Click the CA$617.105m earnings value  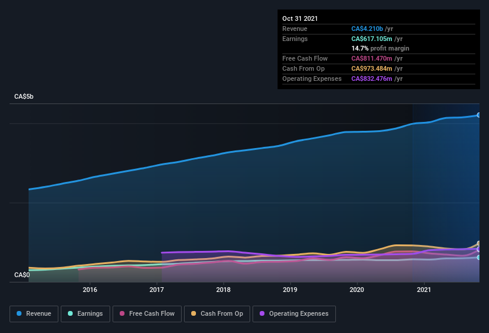coord(372,39)
